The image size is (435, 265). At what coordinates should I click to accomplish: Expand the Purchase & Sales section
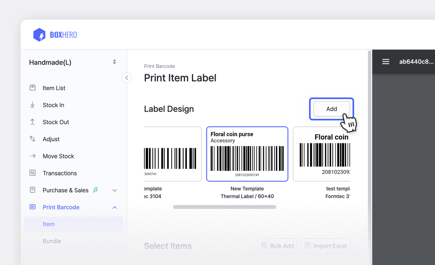[x=115, y=190]
